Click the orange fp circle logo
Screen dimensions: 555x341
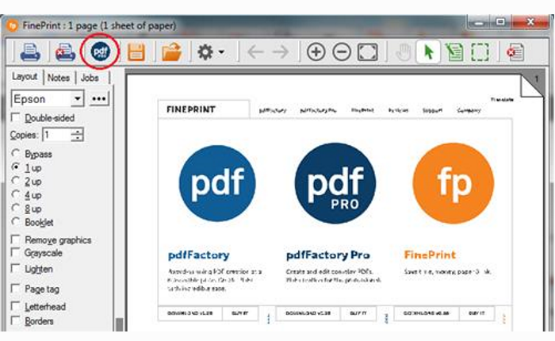pos(454,183)
